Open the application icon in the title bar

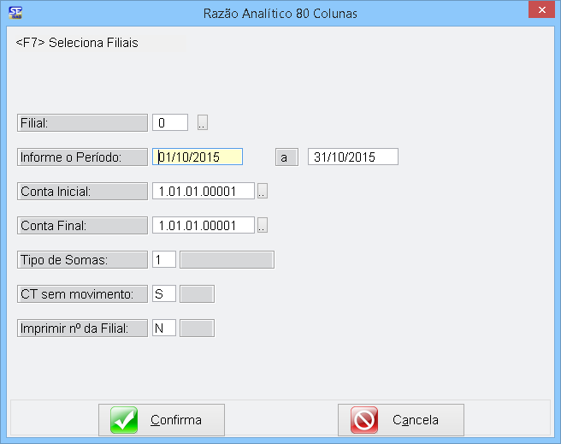(x=15, y=13)
